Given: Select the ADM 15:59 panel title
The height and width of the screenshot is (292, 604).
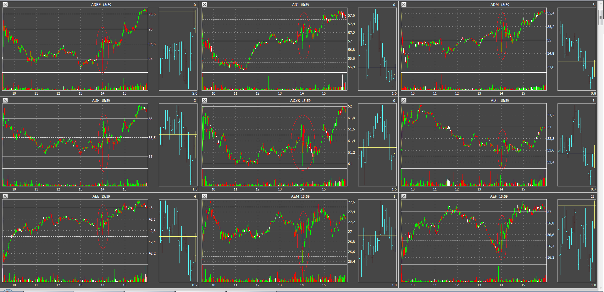Looking at the screenshot, I should [500, 5].
